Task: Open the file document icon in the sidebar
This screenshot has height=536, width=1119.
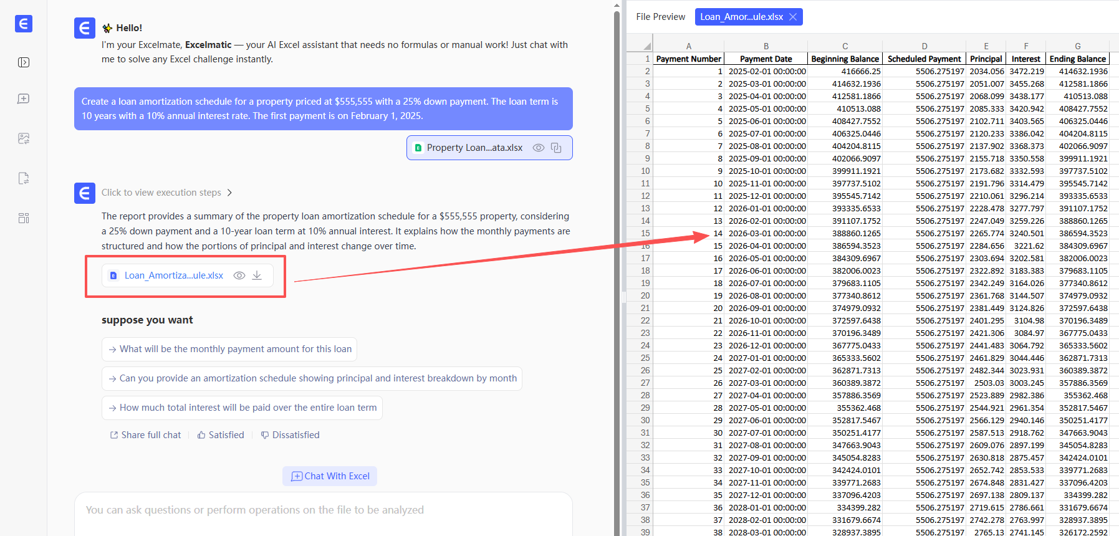Action: 24,178
